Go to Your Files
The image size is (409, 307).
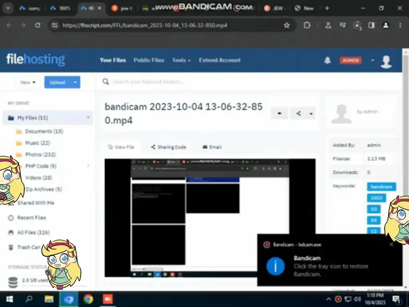[x=113, y=60]
